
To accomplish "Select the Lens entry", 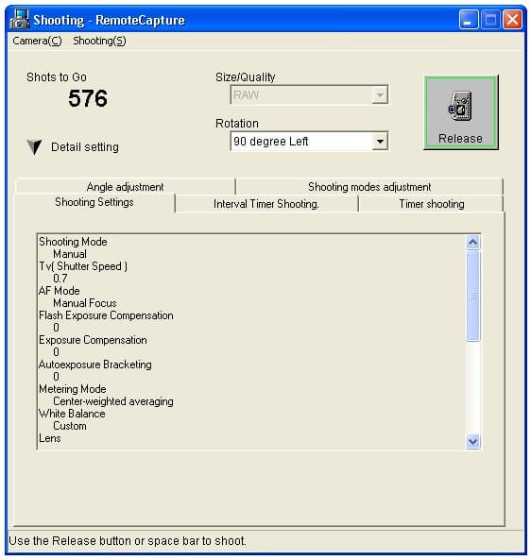I will tap(50, 438).
